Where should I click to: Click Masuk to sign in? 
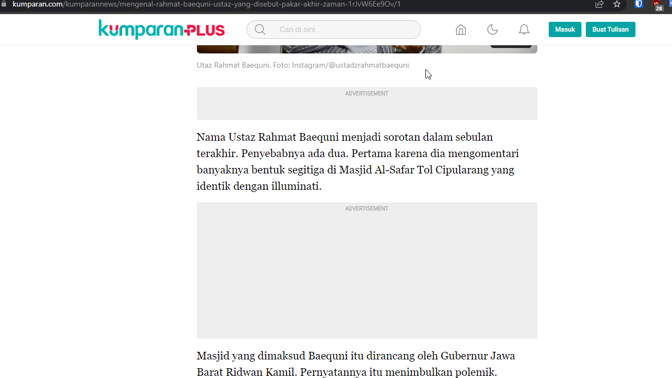pyautogui.click(x=565, y=29)
